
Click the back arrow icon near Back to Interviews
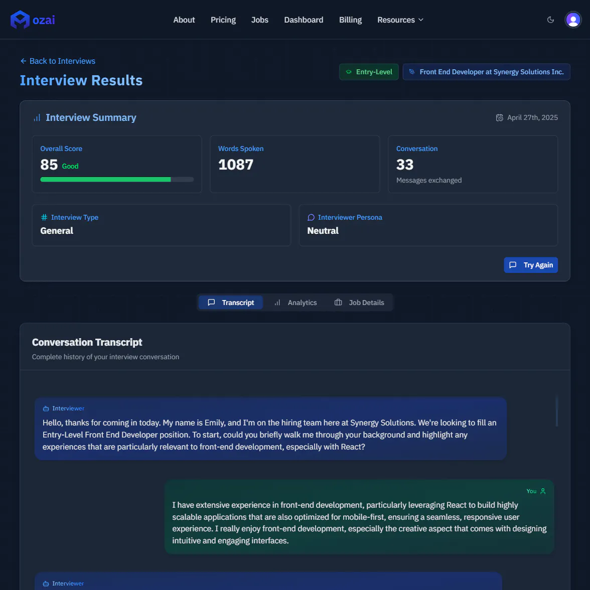click(23, 61)
